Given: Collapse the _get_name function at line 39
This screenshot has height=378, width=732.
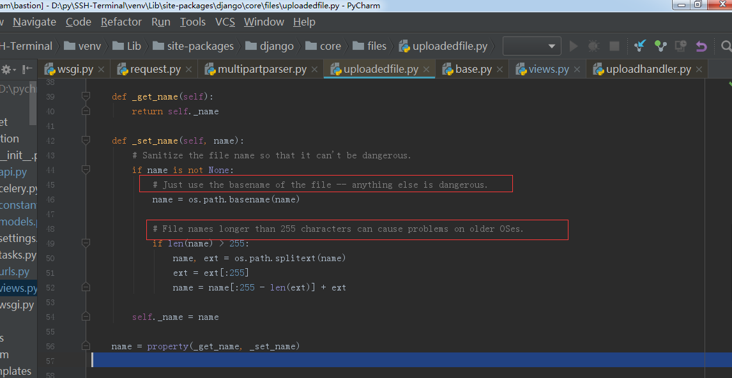Looking at the screenshot, I should point(86,96).
